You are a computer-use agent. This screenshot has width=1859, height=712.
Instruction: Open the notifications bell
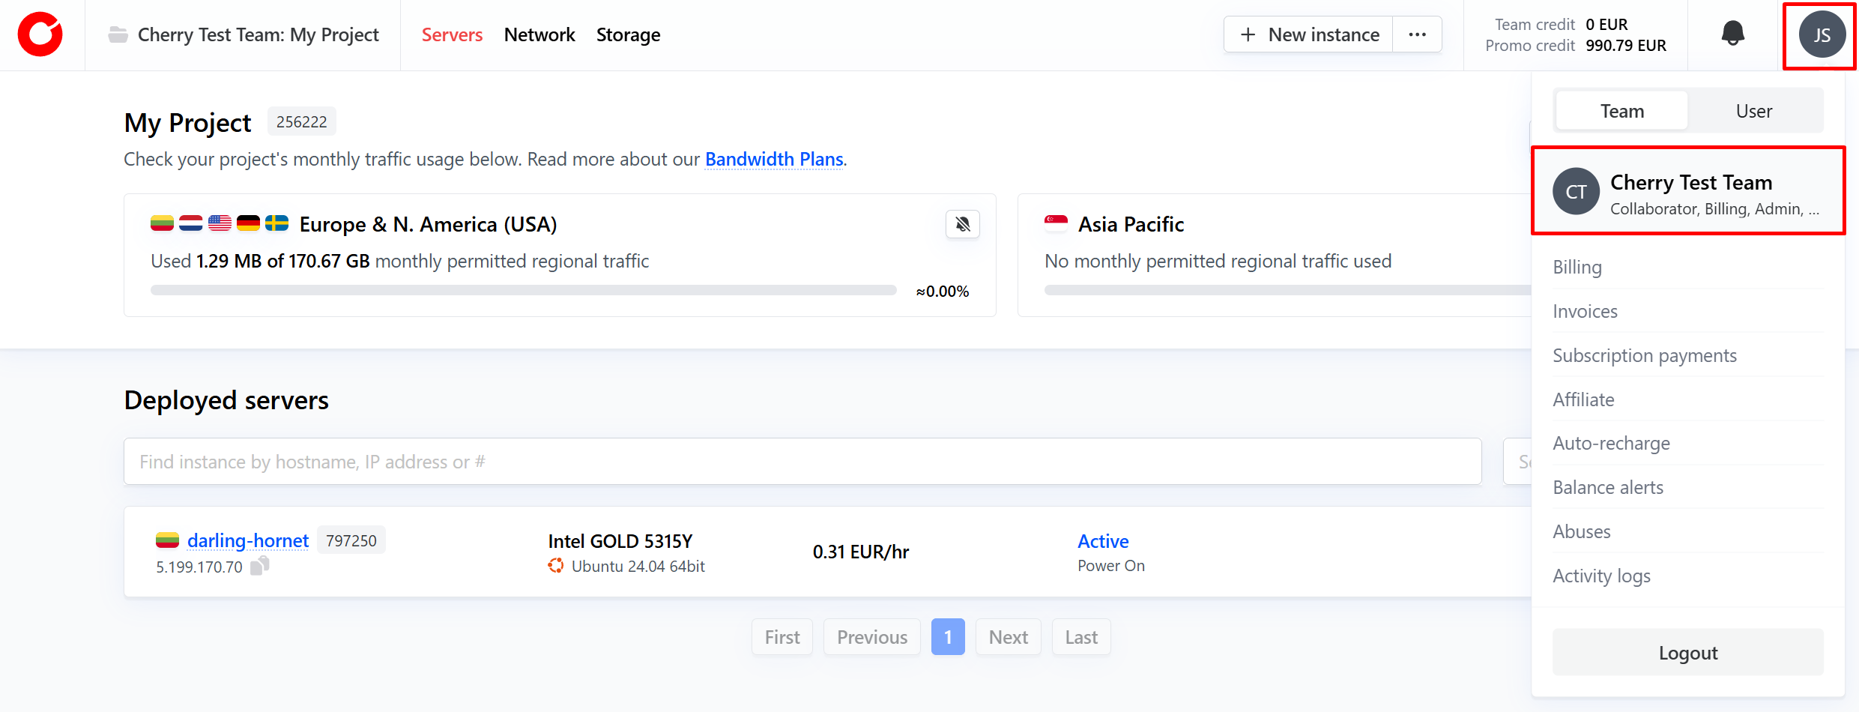point(1732,34)
